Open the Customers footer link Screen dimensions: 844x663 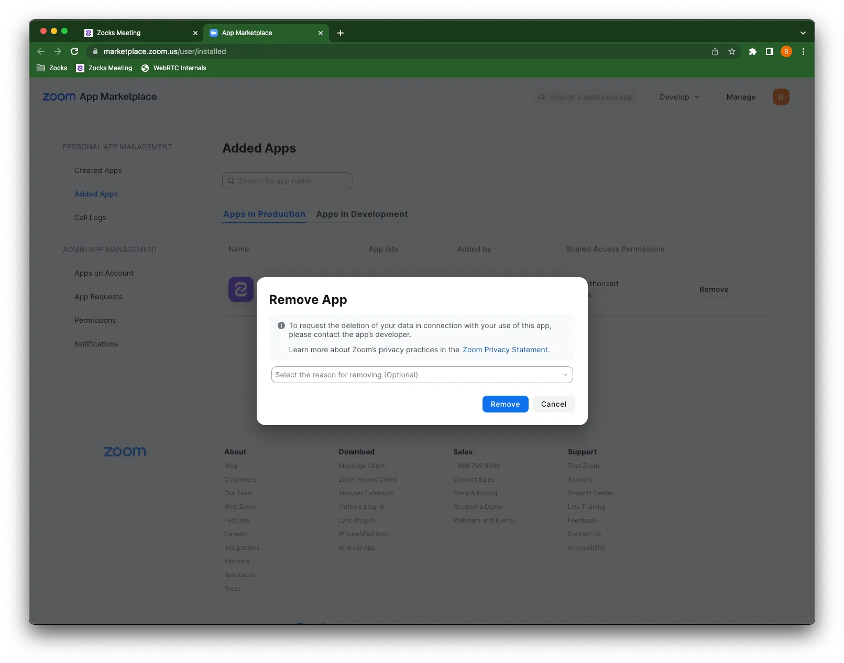[240, 480]
